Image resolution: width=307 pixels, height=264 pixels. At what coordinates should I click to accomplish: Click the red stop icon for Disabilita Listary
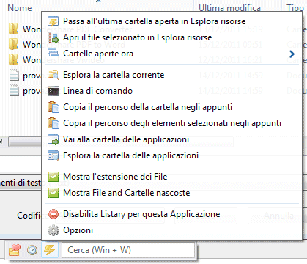pyautogui.click(x=53, y=214)
